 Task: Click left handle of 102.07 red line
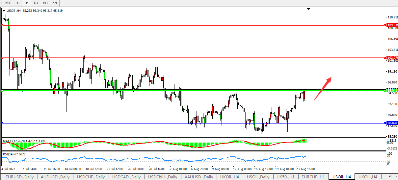3,58
